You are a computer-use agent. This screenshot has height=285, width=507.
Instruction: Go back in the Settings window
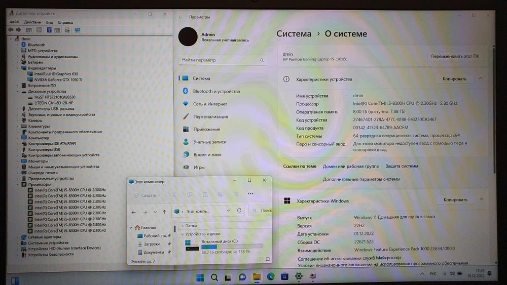pyautogui.click(x=181, y=17)
